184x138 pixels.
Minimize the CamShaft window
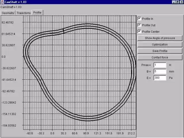coord(174,2)
